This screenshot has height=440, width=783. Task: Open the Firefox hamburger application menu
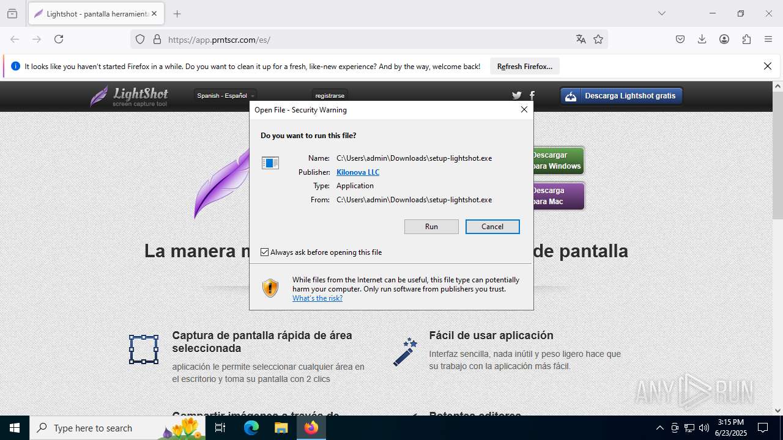768,39
